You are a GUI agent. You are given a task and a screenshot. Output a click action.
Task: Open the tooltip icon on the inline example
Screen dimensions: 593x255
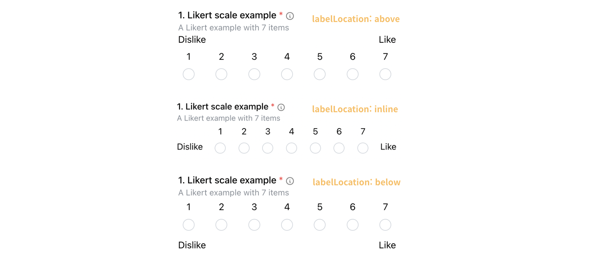pos(281,107)
